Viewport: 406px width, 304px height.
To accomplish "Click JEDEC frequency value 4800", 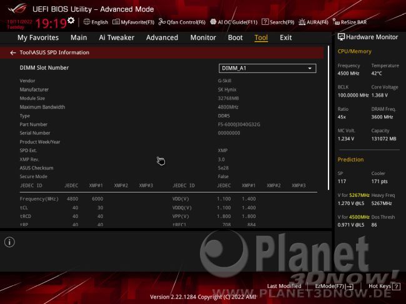I will (72, 199).
